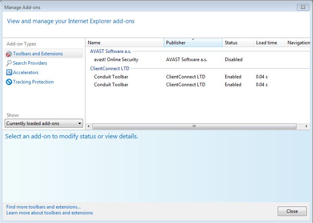Sort by the Status column header
313x223 pixels.
click(238, 43)
